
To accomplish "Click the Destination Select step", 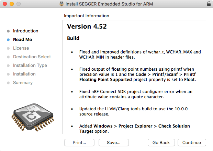I will [x=32, y=57].
